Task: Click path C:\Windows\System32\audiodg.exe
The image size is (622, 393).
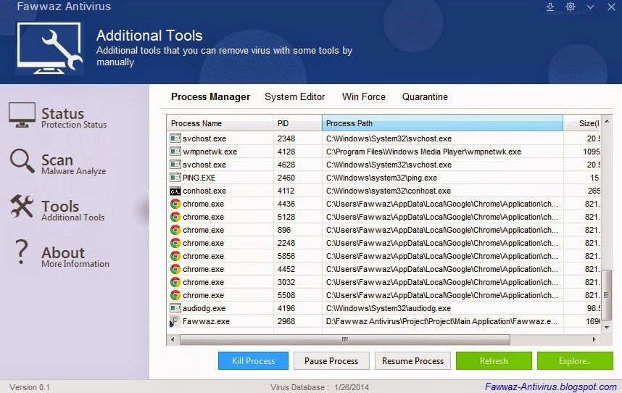Action: 389,308
